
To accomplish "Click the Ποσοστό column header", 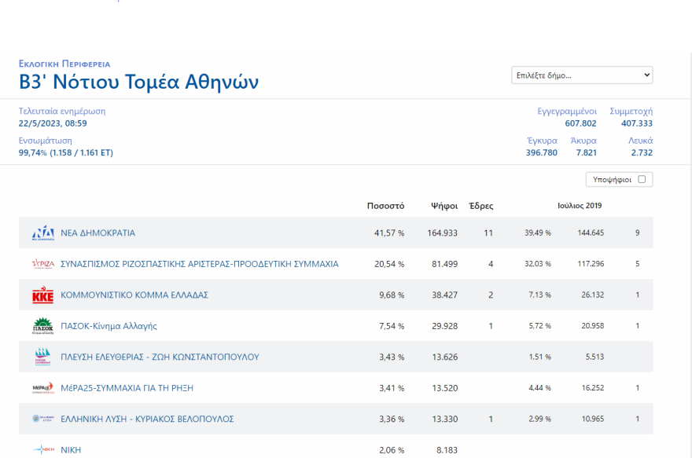I will tap(385, 206).
